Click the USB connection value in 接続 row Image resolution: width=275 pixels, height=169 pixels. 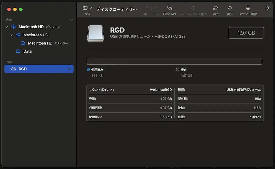click(x=257, y=108)
